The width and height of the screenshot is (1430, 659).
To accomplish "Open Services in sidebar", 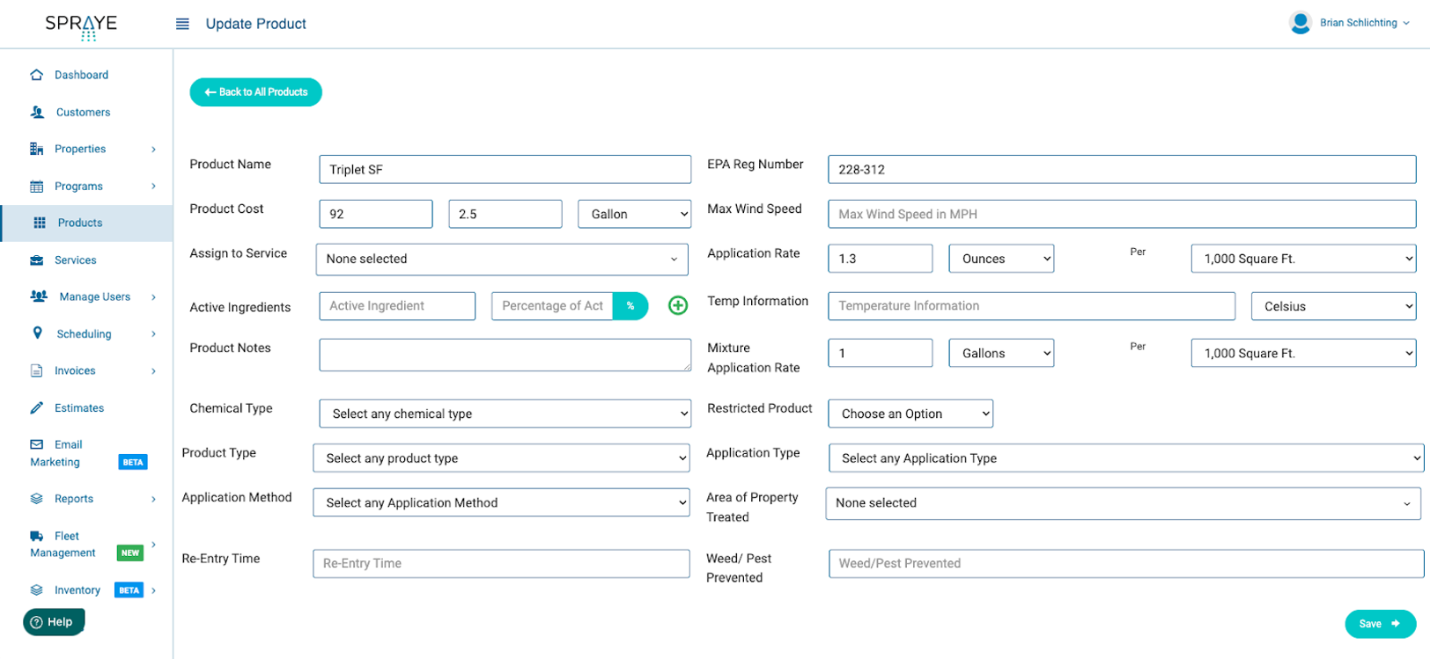I will [76, 260].
